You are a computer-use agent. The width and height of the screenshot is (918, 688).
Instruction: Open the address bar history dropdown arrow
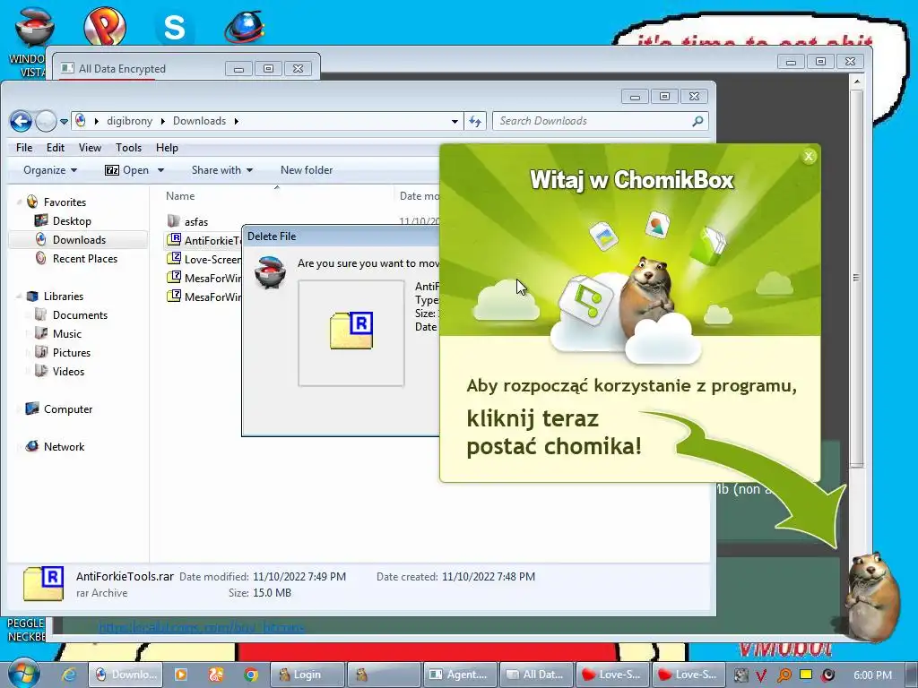pyautogui.click(x=455, y=122)
